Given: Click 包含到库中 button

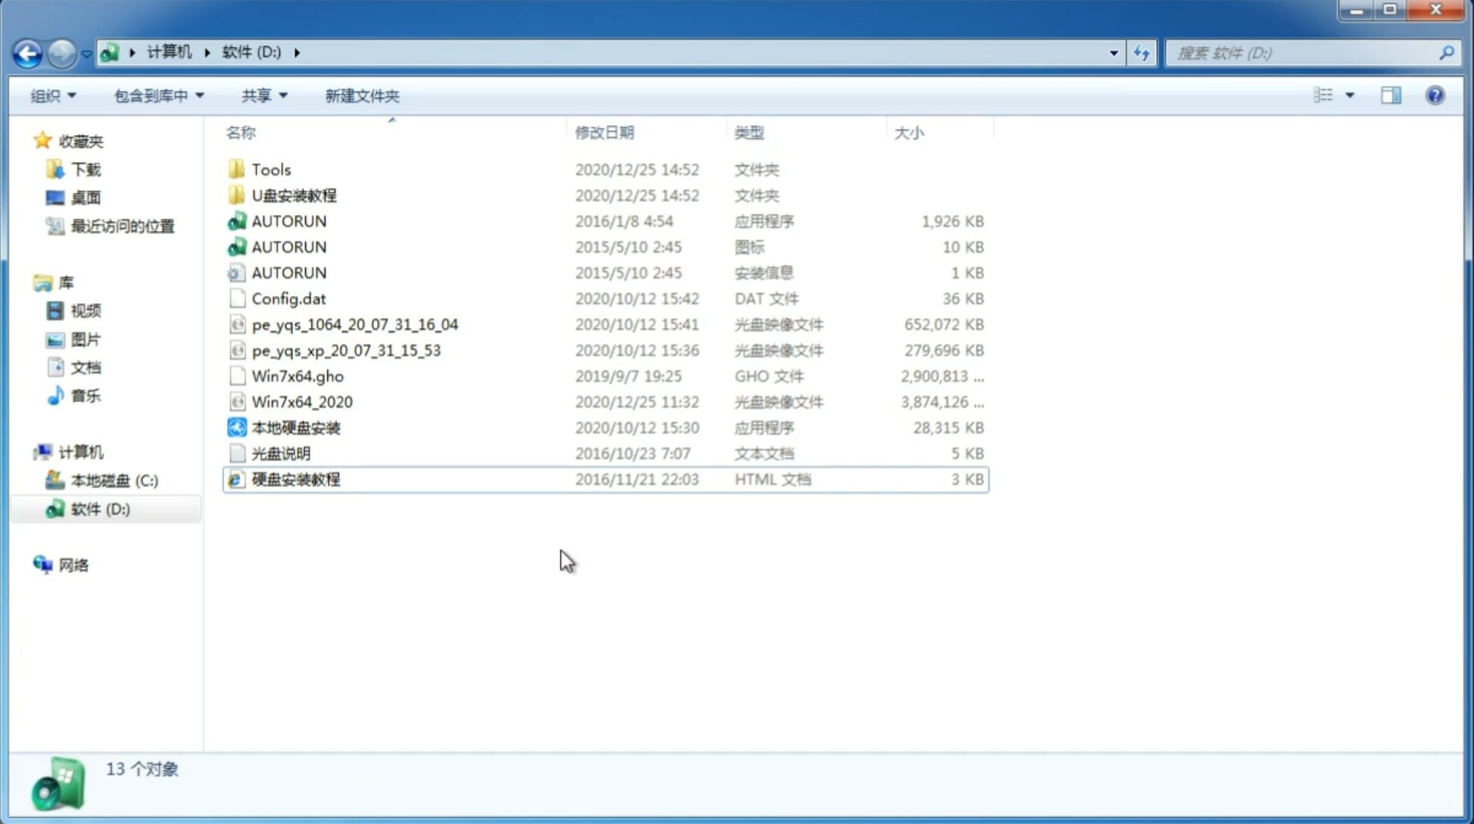Looking at the screenshot, I should (x=157, y=95).
